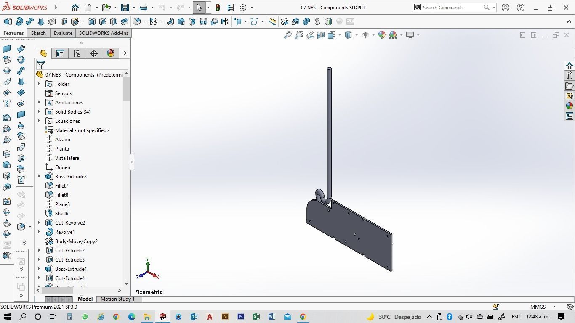Select the Origen item in the tree
575x323 pixels.
point(63,167)
